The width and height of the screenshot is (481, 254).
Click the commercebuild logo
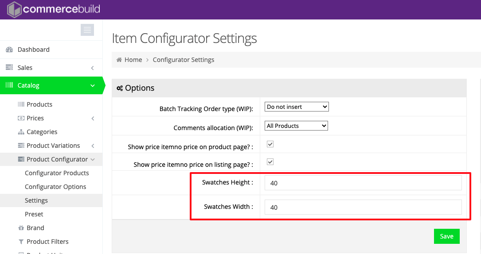pos(53,9)
